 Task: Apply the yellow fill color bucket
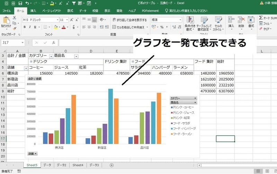(x=56, y=27)
